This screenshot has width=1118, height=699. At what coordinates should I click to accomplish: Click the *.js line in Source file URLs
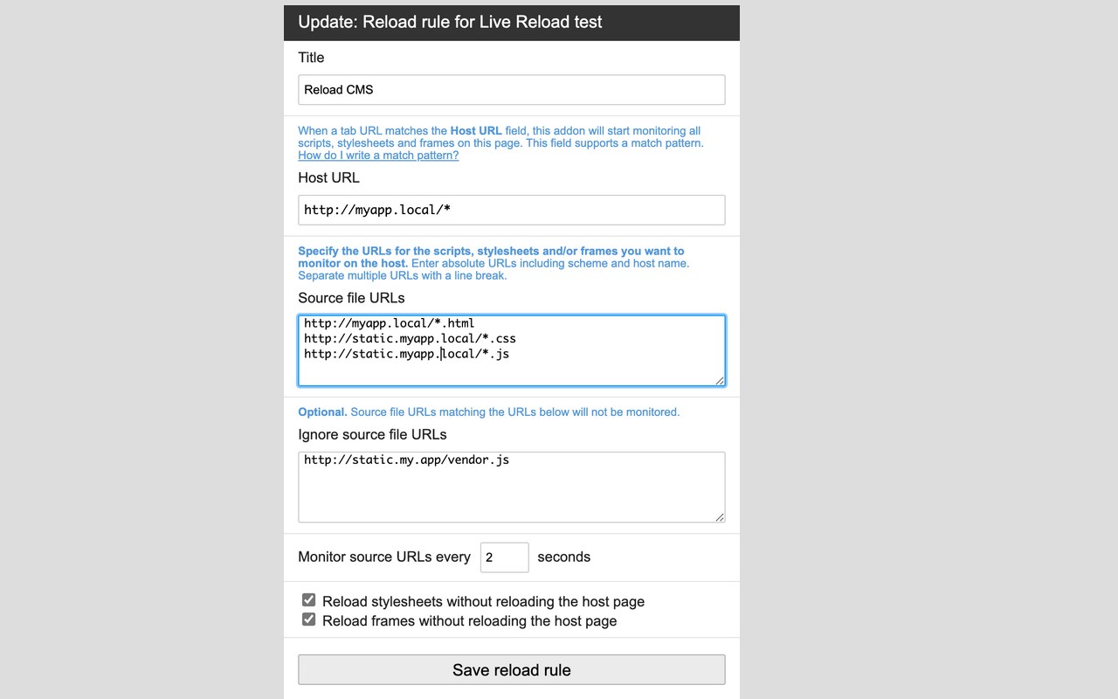tap(407, 354)
